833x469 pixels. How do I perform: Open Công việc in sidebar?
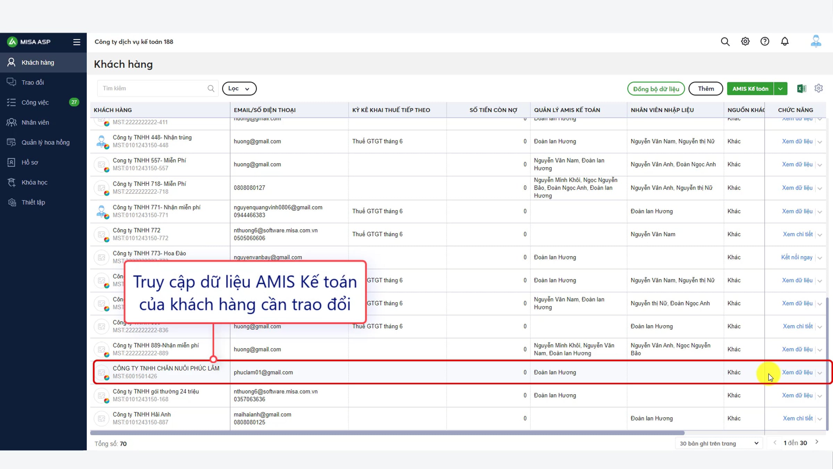43,102
